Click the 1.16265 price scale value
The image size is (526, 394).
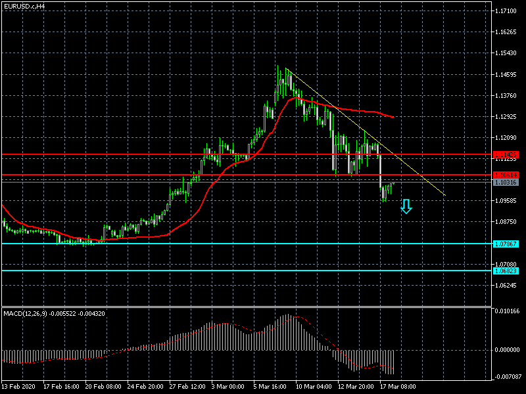click(x=506, y=32)
